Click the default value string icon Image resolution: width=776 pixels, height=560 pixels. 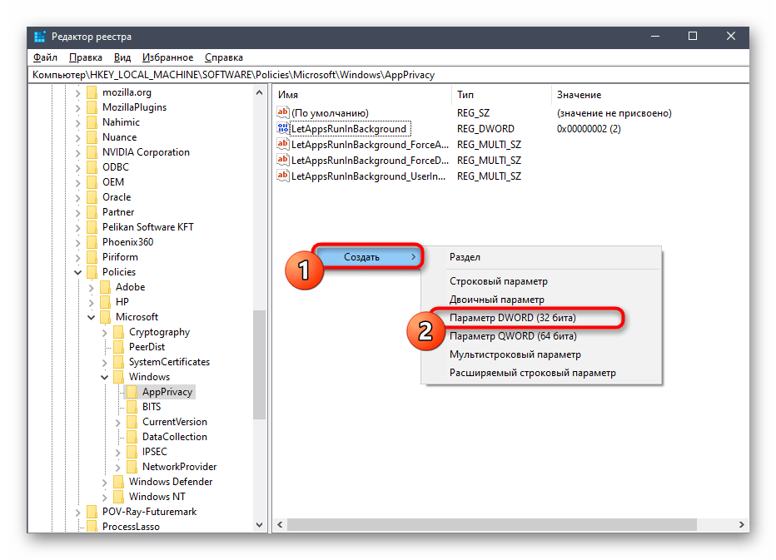283,113
